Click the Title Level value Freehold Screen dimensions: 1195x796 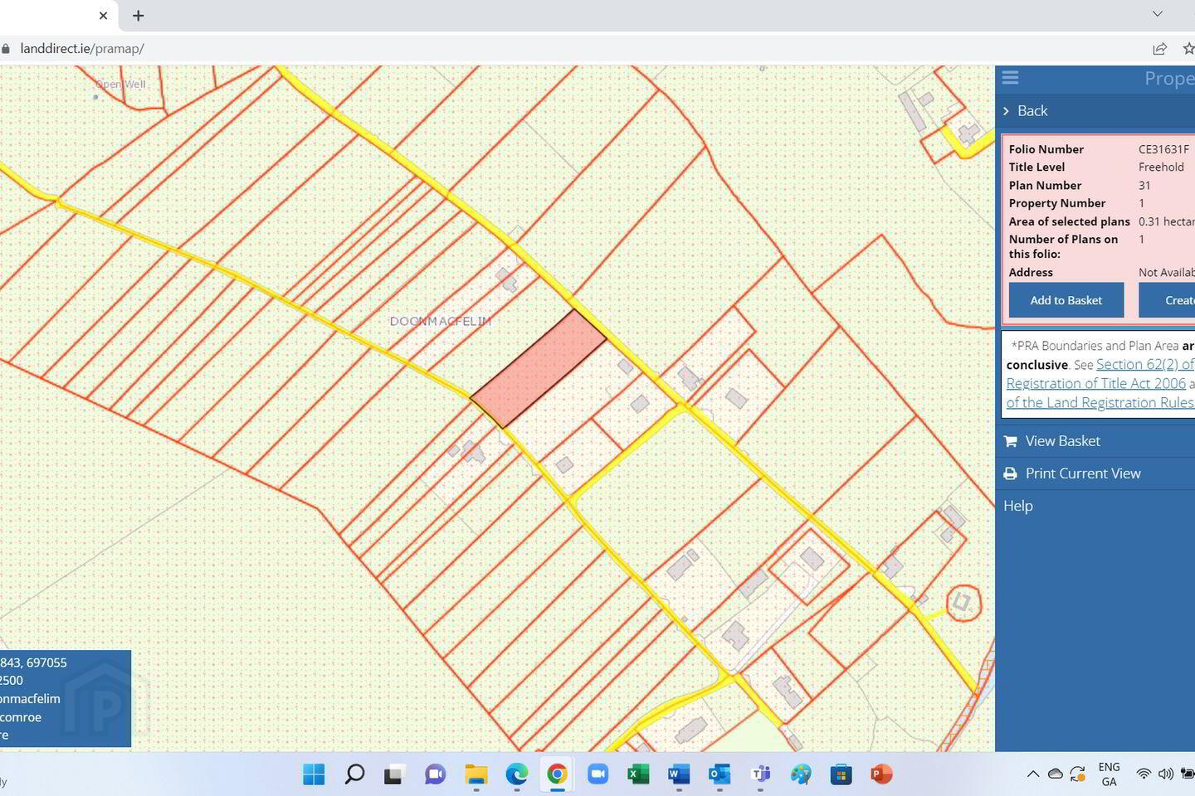click(1161, 167)
